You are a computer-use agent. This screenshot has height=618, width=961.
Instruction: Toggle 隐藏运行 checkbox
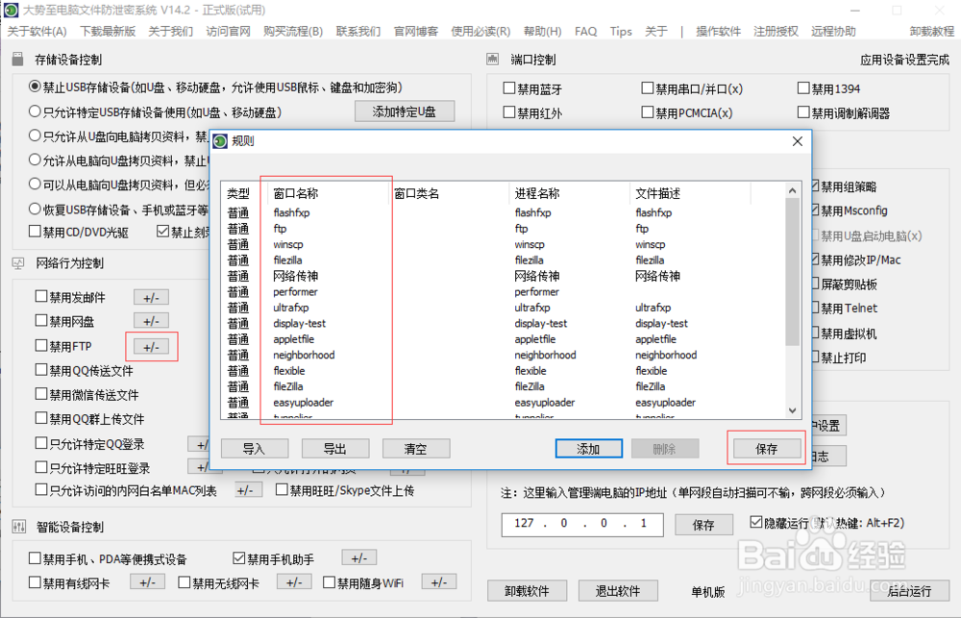coord(756,522)
